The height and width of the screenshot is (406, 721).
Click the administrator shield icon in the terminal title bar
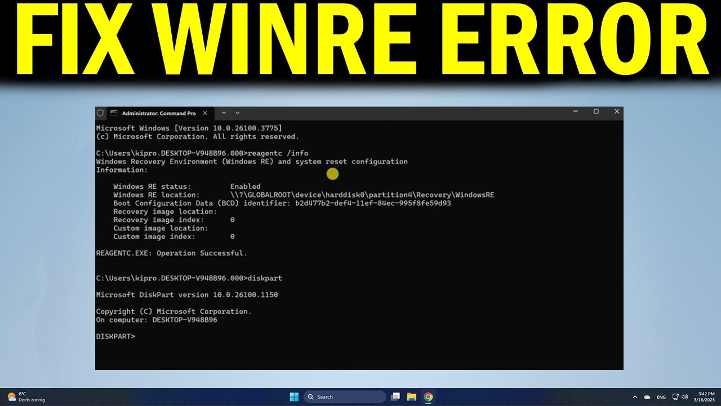coord(100,113)
